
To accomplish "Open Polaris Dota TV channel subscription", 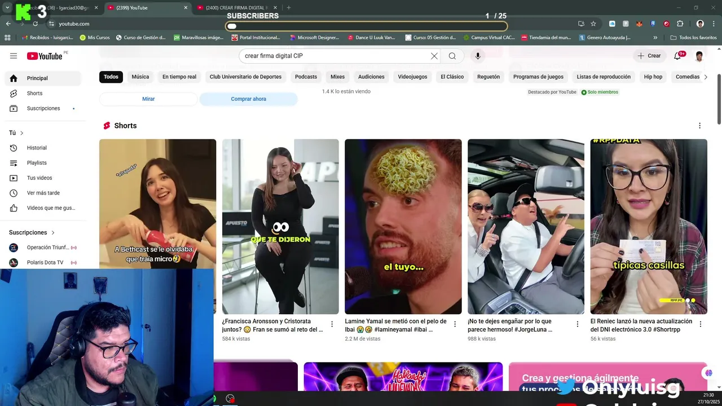I will pyautogui.click(x=43, y=262).
